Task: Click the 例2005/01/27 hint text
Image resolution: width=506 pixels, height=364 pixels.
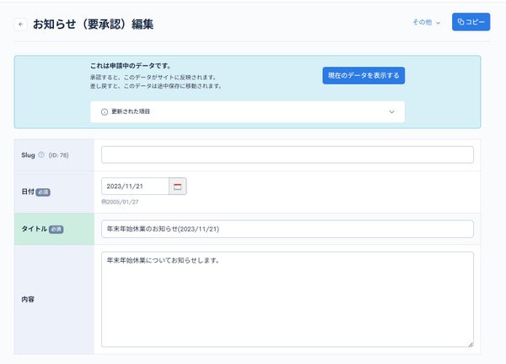Action: 120,202
